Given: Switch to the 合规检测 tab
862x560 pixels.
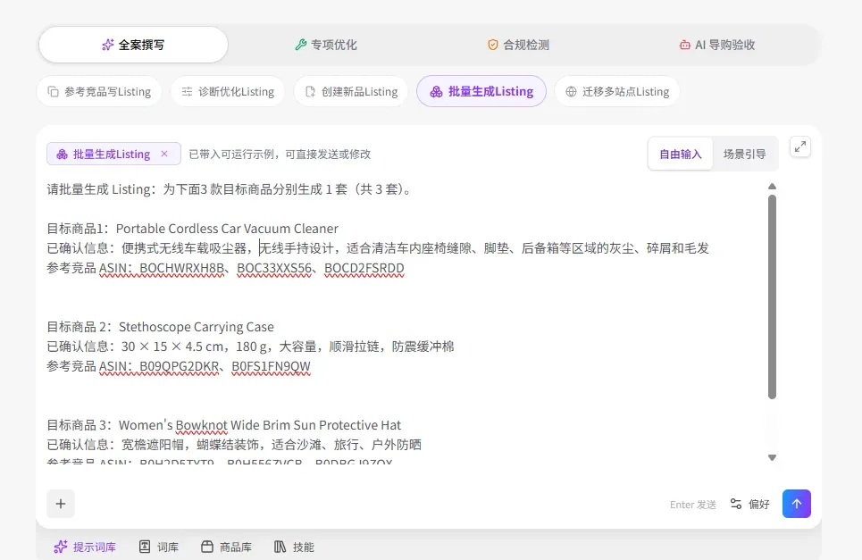Looking at the screenshot, I should click(518, 45).
